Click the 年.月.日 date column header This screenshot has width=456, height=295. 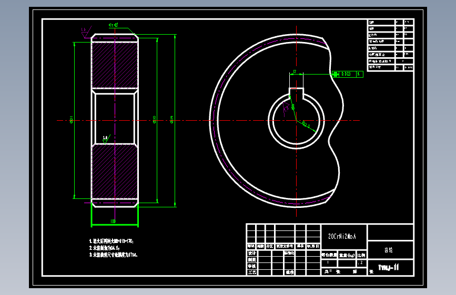point(313,246)
